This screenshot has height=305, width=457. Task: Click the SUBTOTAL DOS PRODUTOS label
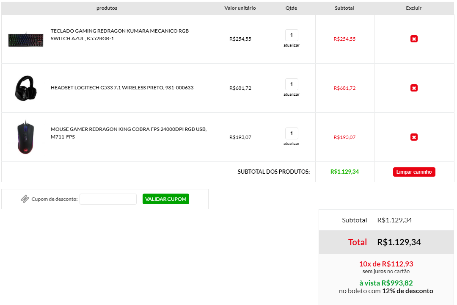pyautogui.click(x=274, y=172)
